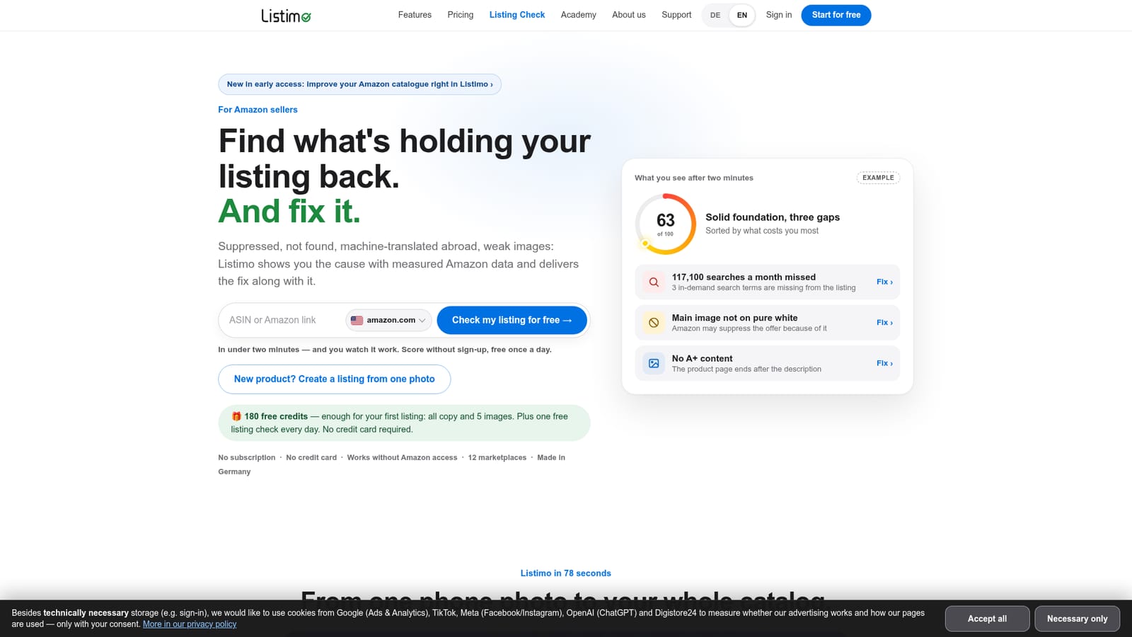1132x637 pixels.
Task: Open the Academy page
Action: [579, 15]
